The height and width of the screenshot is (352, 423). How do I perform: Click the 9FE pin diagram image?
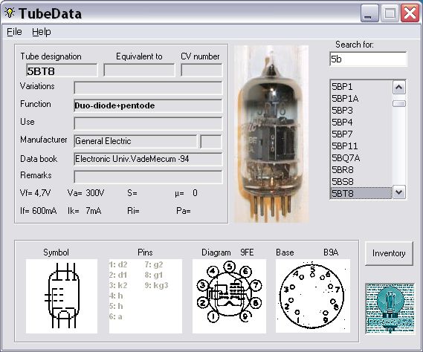[229, 296]
